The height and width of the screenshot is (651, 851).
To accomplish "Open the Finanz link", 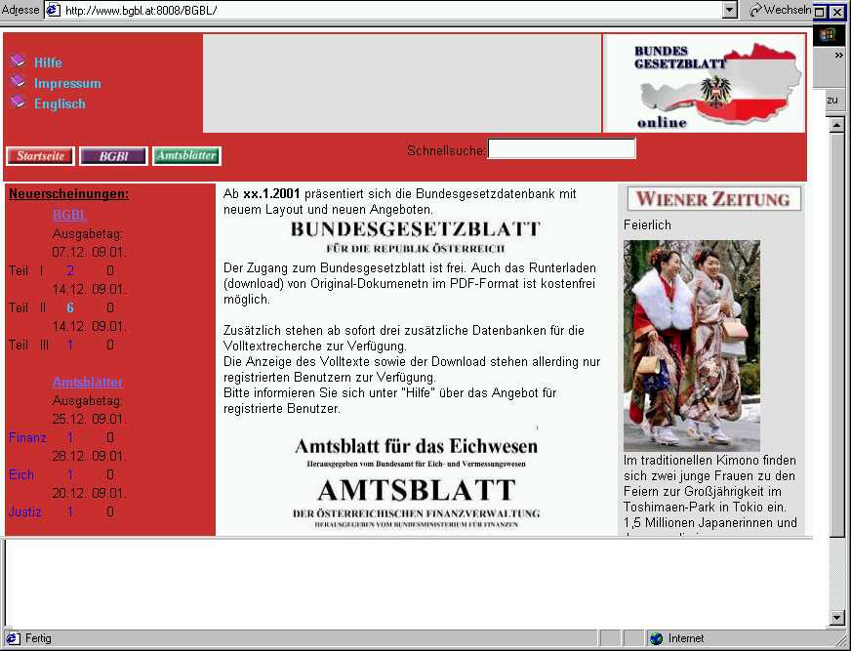I will click(27, 437).
